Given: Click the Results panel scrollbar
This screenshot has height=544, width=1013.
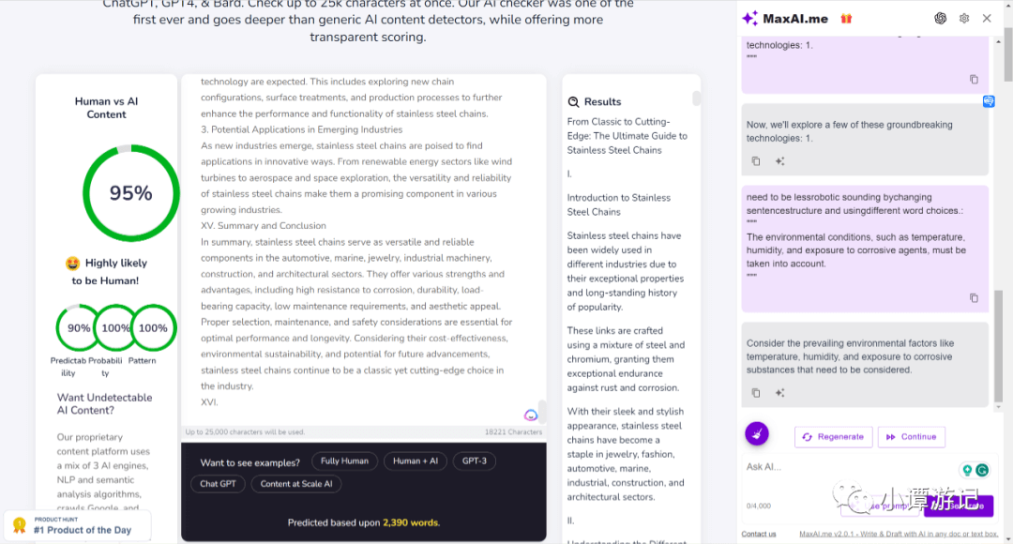Looking at the screenshot, I should pos(696,98).
